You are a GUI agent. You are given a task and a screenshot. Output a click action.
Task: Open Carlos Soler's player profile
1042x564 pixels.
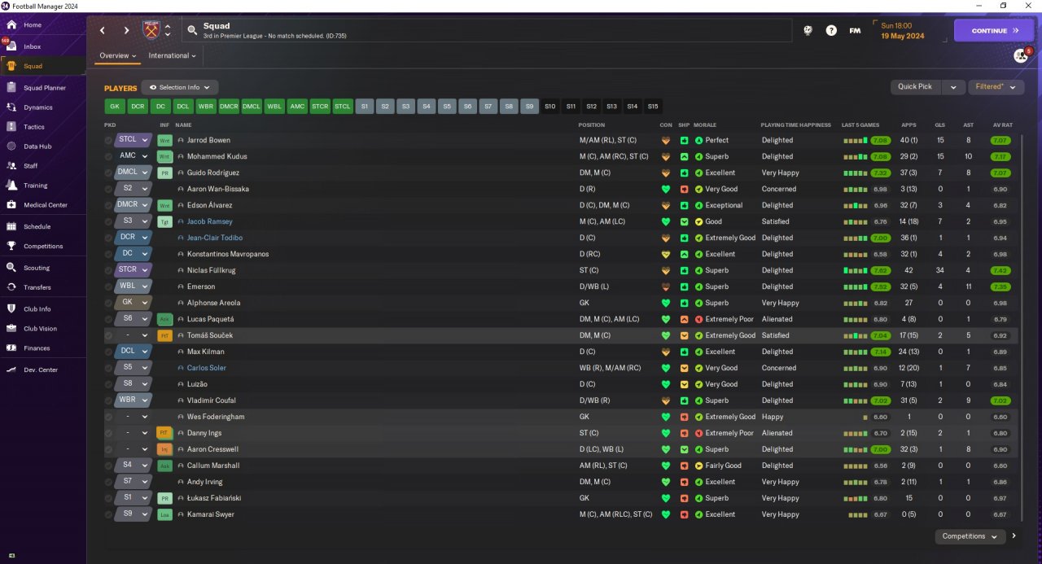click(207, 368)
